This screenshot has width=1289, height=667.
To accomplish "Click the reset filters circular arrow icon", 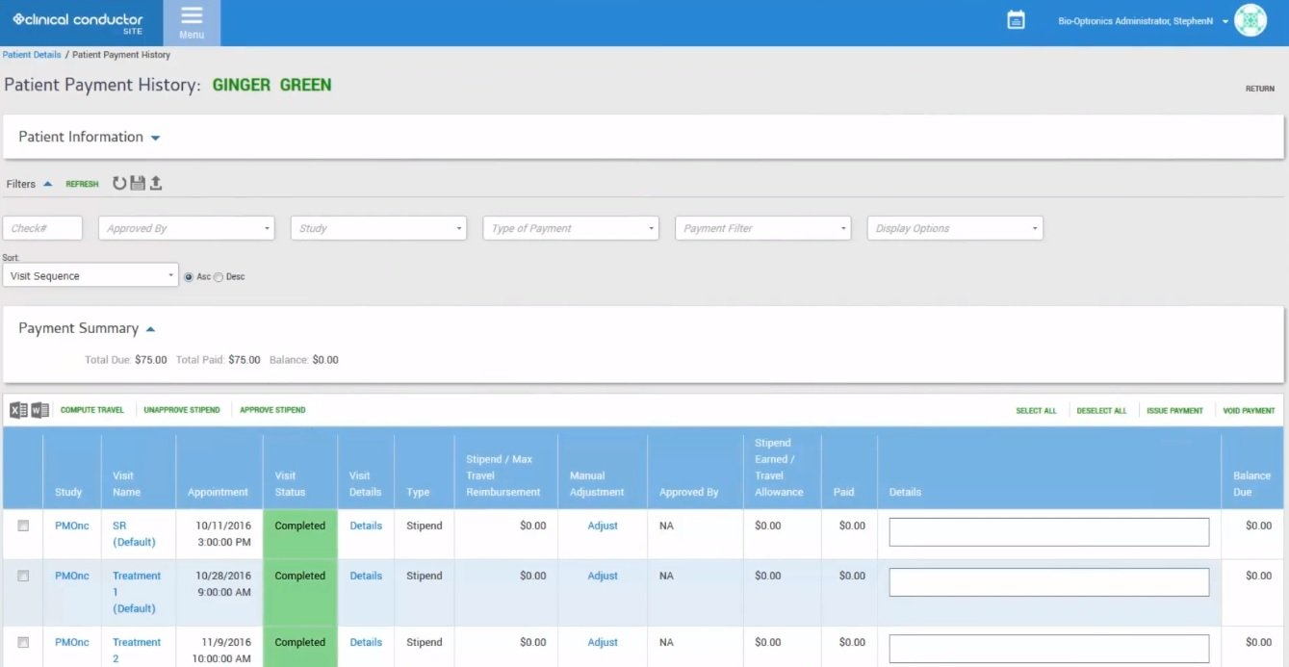I will [119, 183].
